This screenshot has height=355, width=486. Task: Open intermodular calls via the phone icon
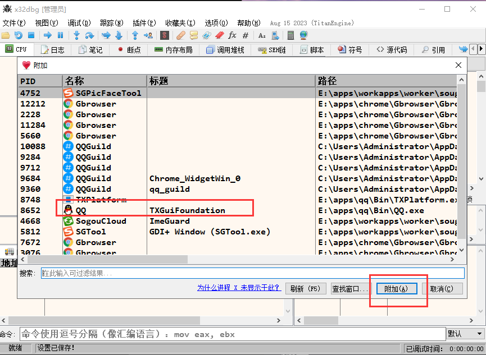coord(275,35)
